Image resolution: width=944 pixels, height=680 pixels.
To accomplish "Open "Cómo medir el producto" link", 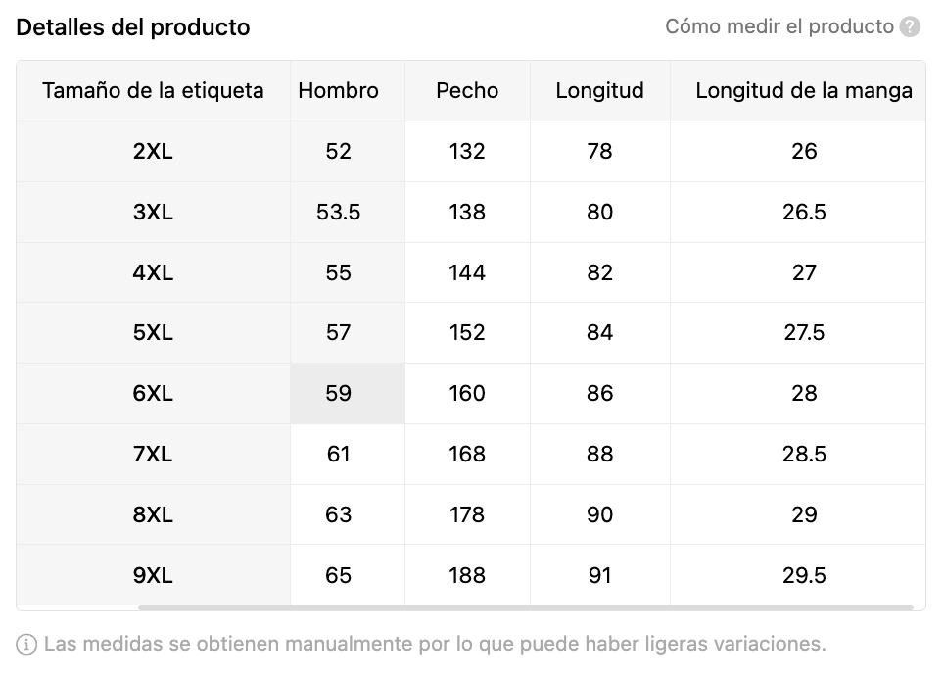I will click(779, 27).
